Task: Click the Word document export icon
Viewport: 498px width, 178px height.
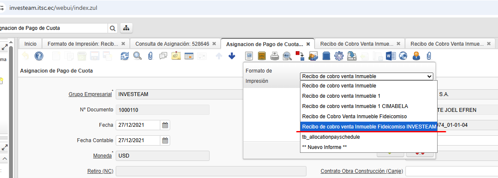Action: (390, 56)
